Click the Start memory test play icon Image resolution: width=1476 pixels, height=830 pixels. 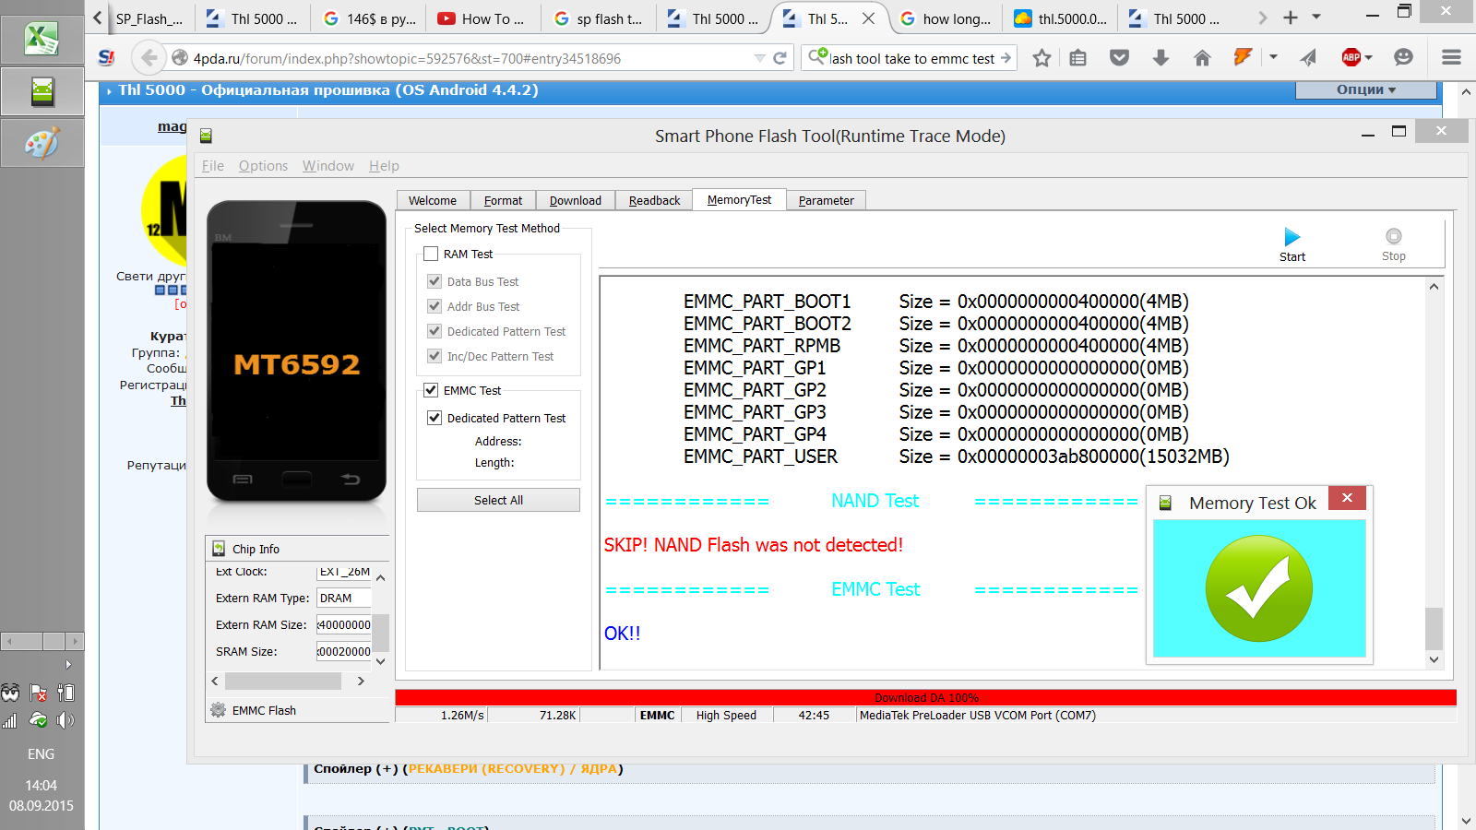point(1291,237)
